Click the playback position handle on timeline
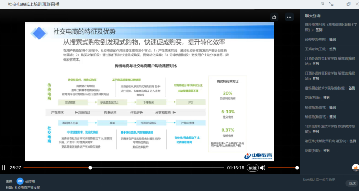This screenshot has width=360, height=191. click(90, 168)
